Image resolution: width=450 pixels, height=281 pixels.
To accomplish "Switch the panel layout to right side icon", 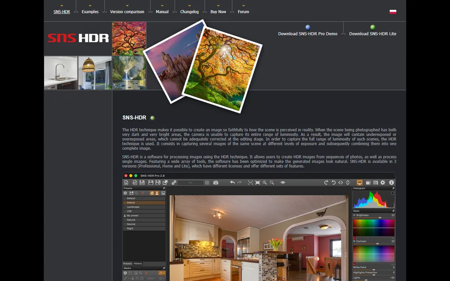I will [376, 183].
